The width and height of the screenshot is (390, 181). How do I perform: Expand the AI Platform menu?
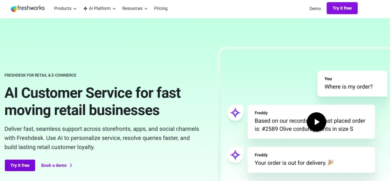(99, 8)
